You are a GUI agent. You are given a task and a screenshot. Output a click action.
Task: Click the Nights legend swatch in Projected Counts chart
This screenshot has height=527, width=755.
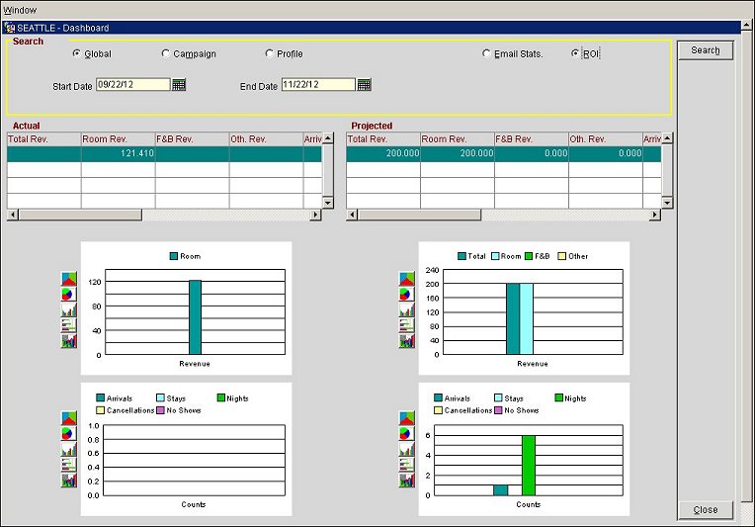(559, 397)
